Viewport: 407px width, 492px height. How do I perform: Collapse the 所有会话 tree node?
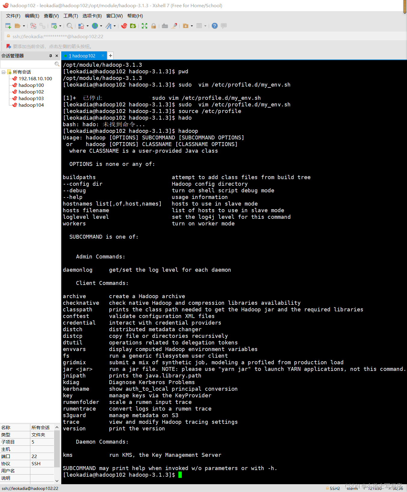pos(3,72)
